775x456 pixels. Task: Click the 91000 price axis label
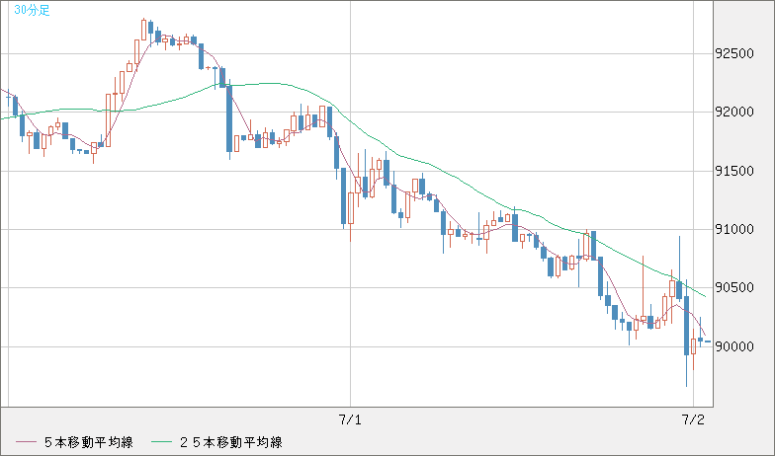[734, 229]
